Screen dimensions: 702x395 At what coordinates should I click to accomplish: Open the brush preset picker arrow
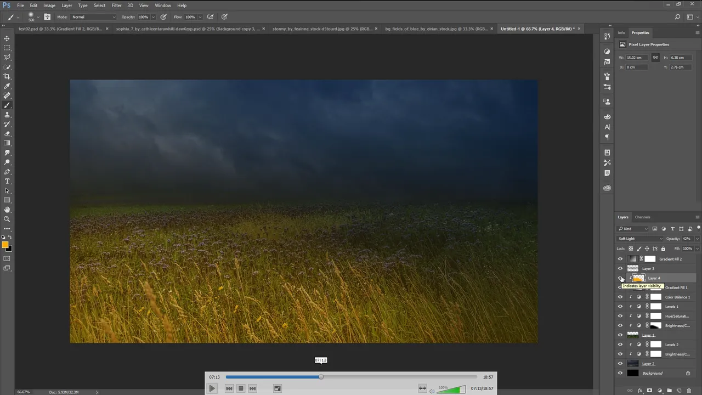(38, 17)
